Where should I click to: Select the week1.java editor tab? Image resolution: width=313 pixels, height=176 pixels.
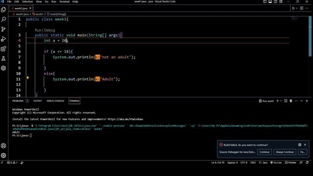pyautogui.click(x=21, y=8)
